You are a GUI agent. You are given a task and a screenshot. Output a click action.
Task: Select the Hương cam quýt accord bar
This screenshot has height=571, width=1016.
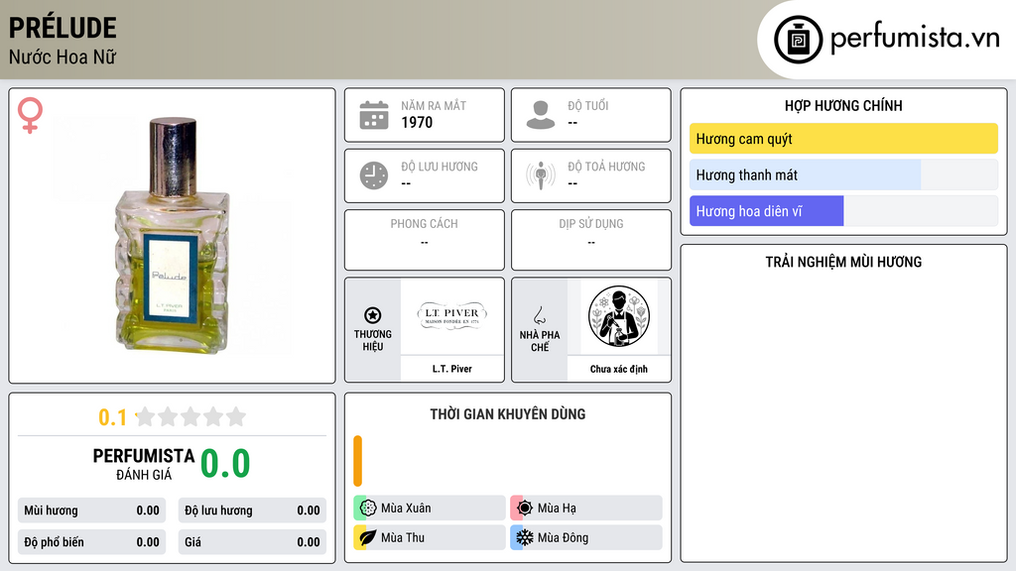[843, 139]
